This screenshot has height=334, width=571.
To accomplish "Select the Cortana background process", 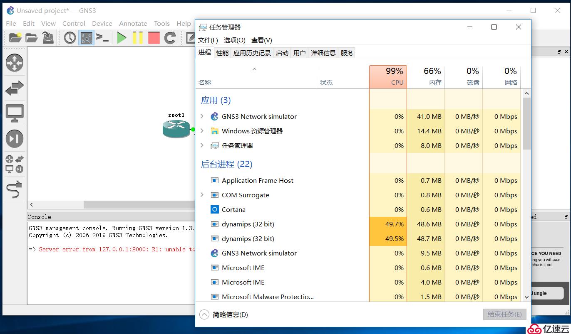I will pyautogui.click(x=358, y=209).
